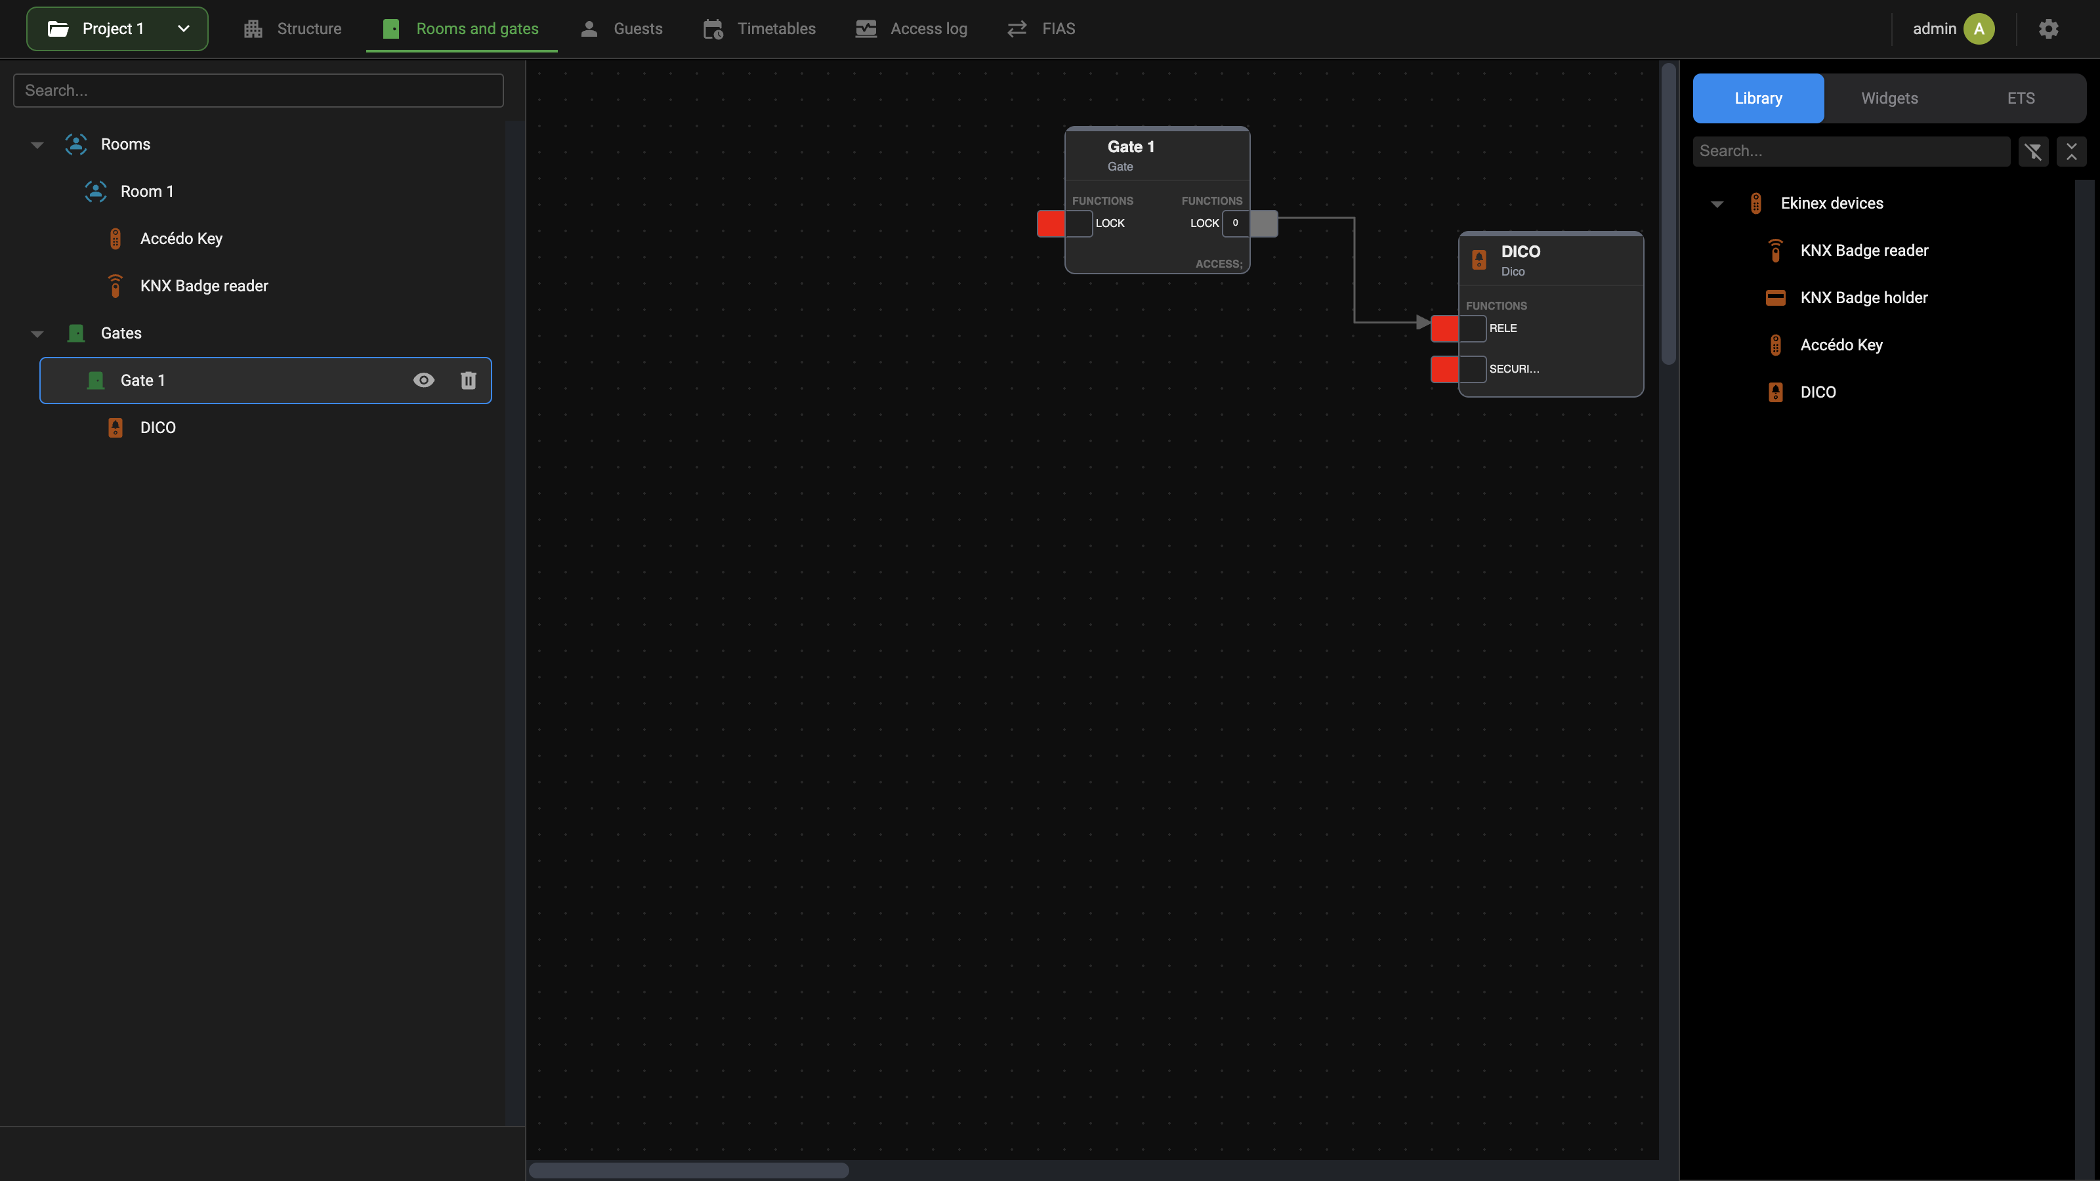Collapse the Rooms tree group
This screenshot has height=1181, width=2100.
[x=37, y=145]
